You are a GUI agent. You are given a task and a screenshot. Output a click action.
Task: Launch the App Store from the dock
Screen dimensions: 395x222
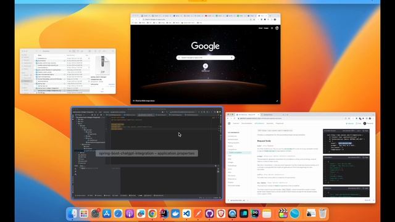point(107,213)
